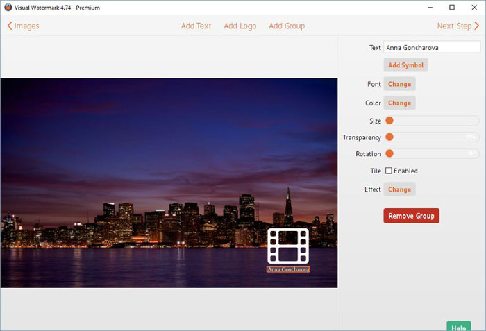Click the watermark Text input field
This screenshot has width=486, height=331.
[431, 48]
